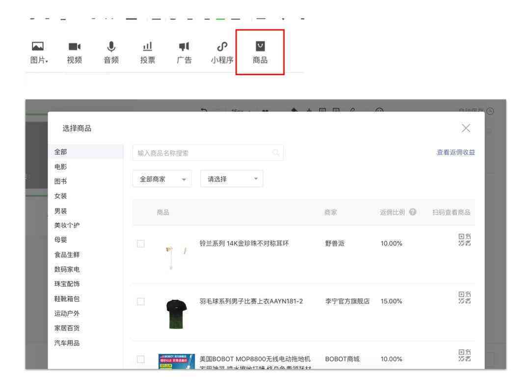The height and width of the screenshot is (385, 530).
Task: Select the 珠宝配饰 category
Action: pos(67,284)
